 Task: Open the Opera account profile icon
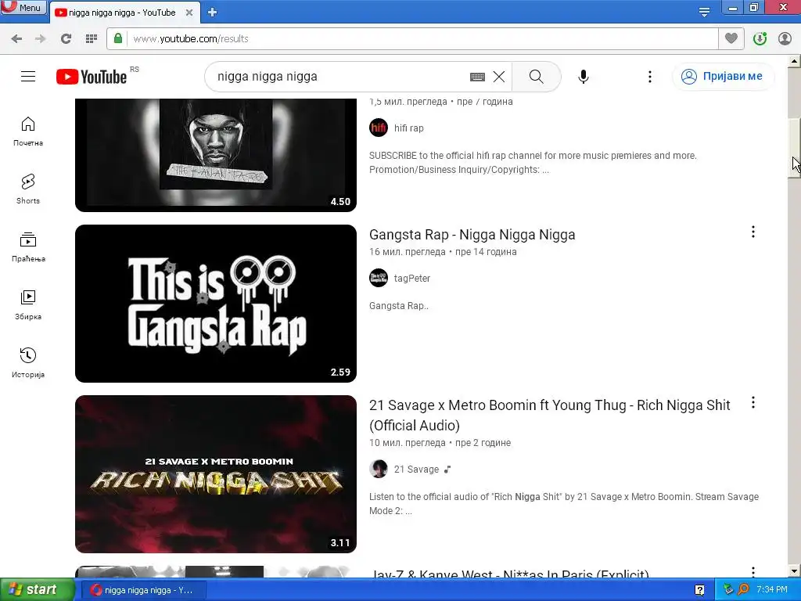785,39
